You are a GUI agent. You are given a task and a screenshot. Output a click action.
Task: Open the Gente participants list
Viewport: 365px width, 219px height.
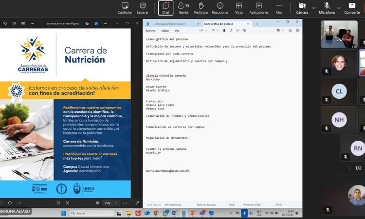coord(183,8)
